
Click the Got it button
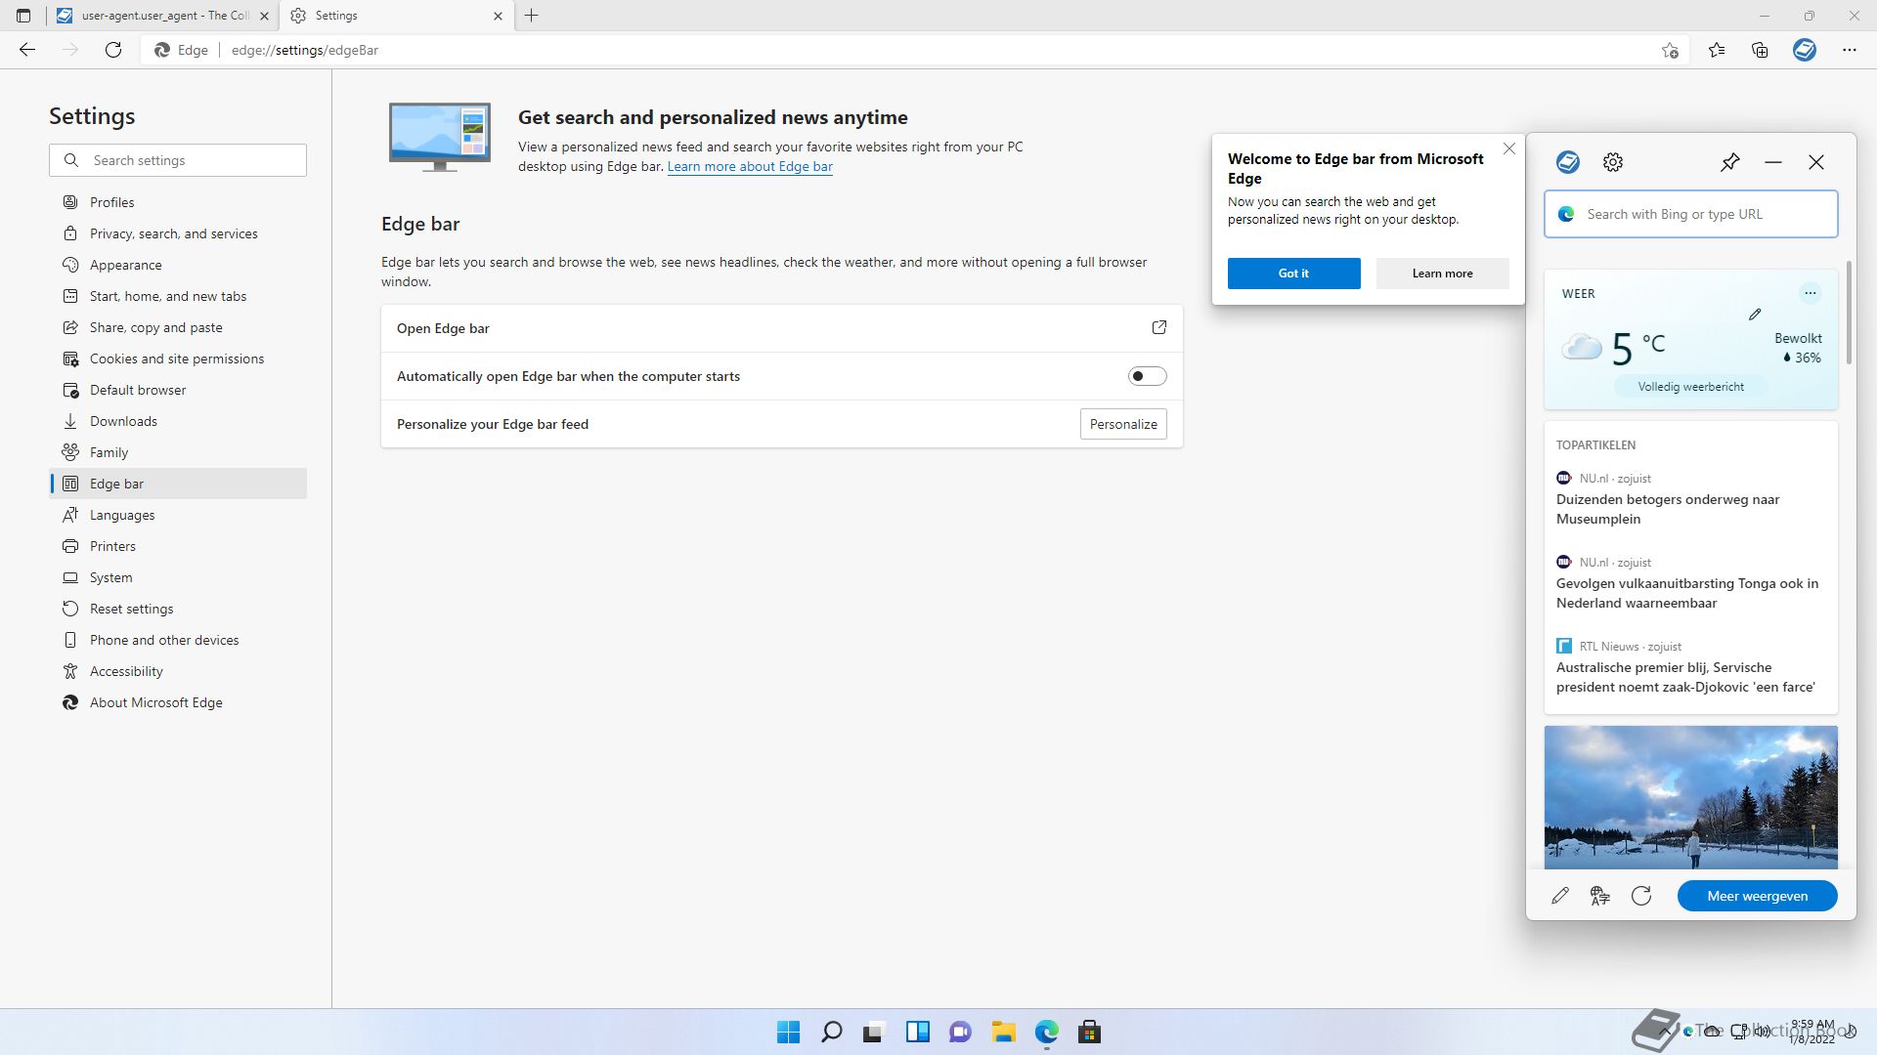1293,274
